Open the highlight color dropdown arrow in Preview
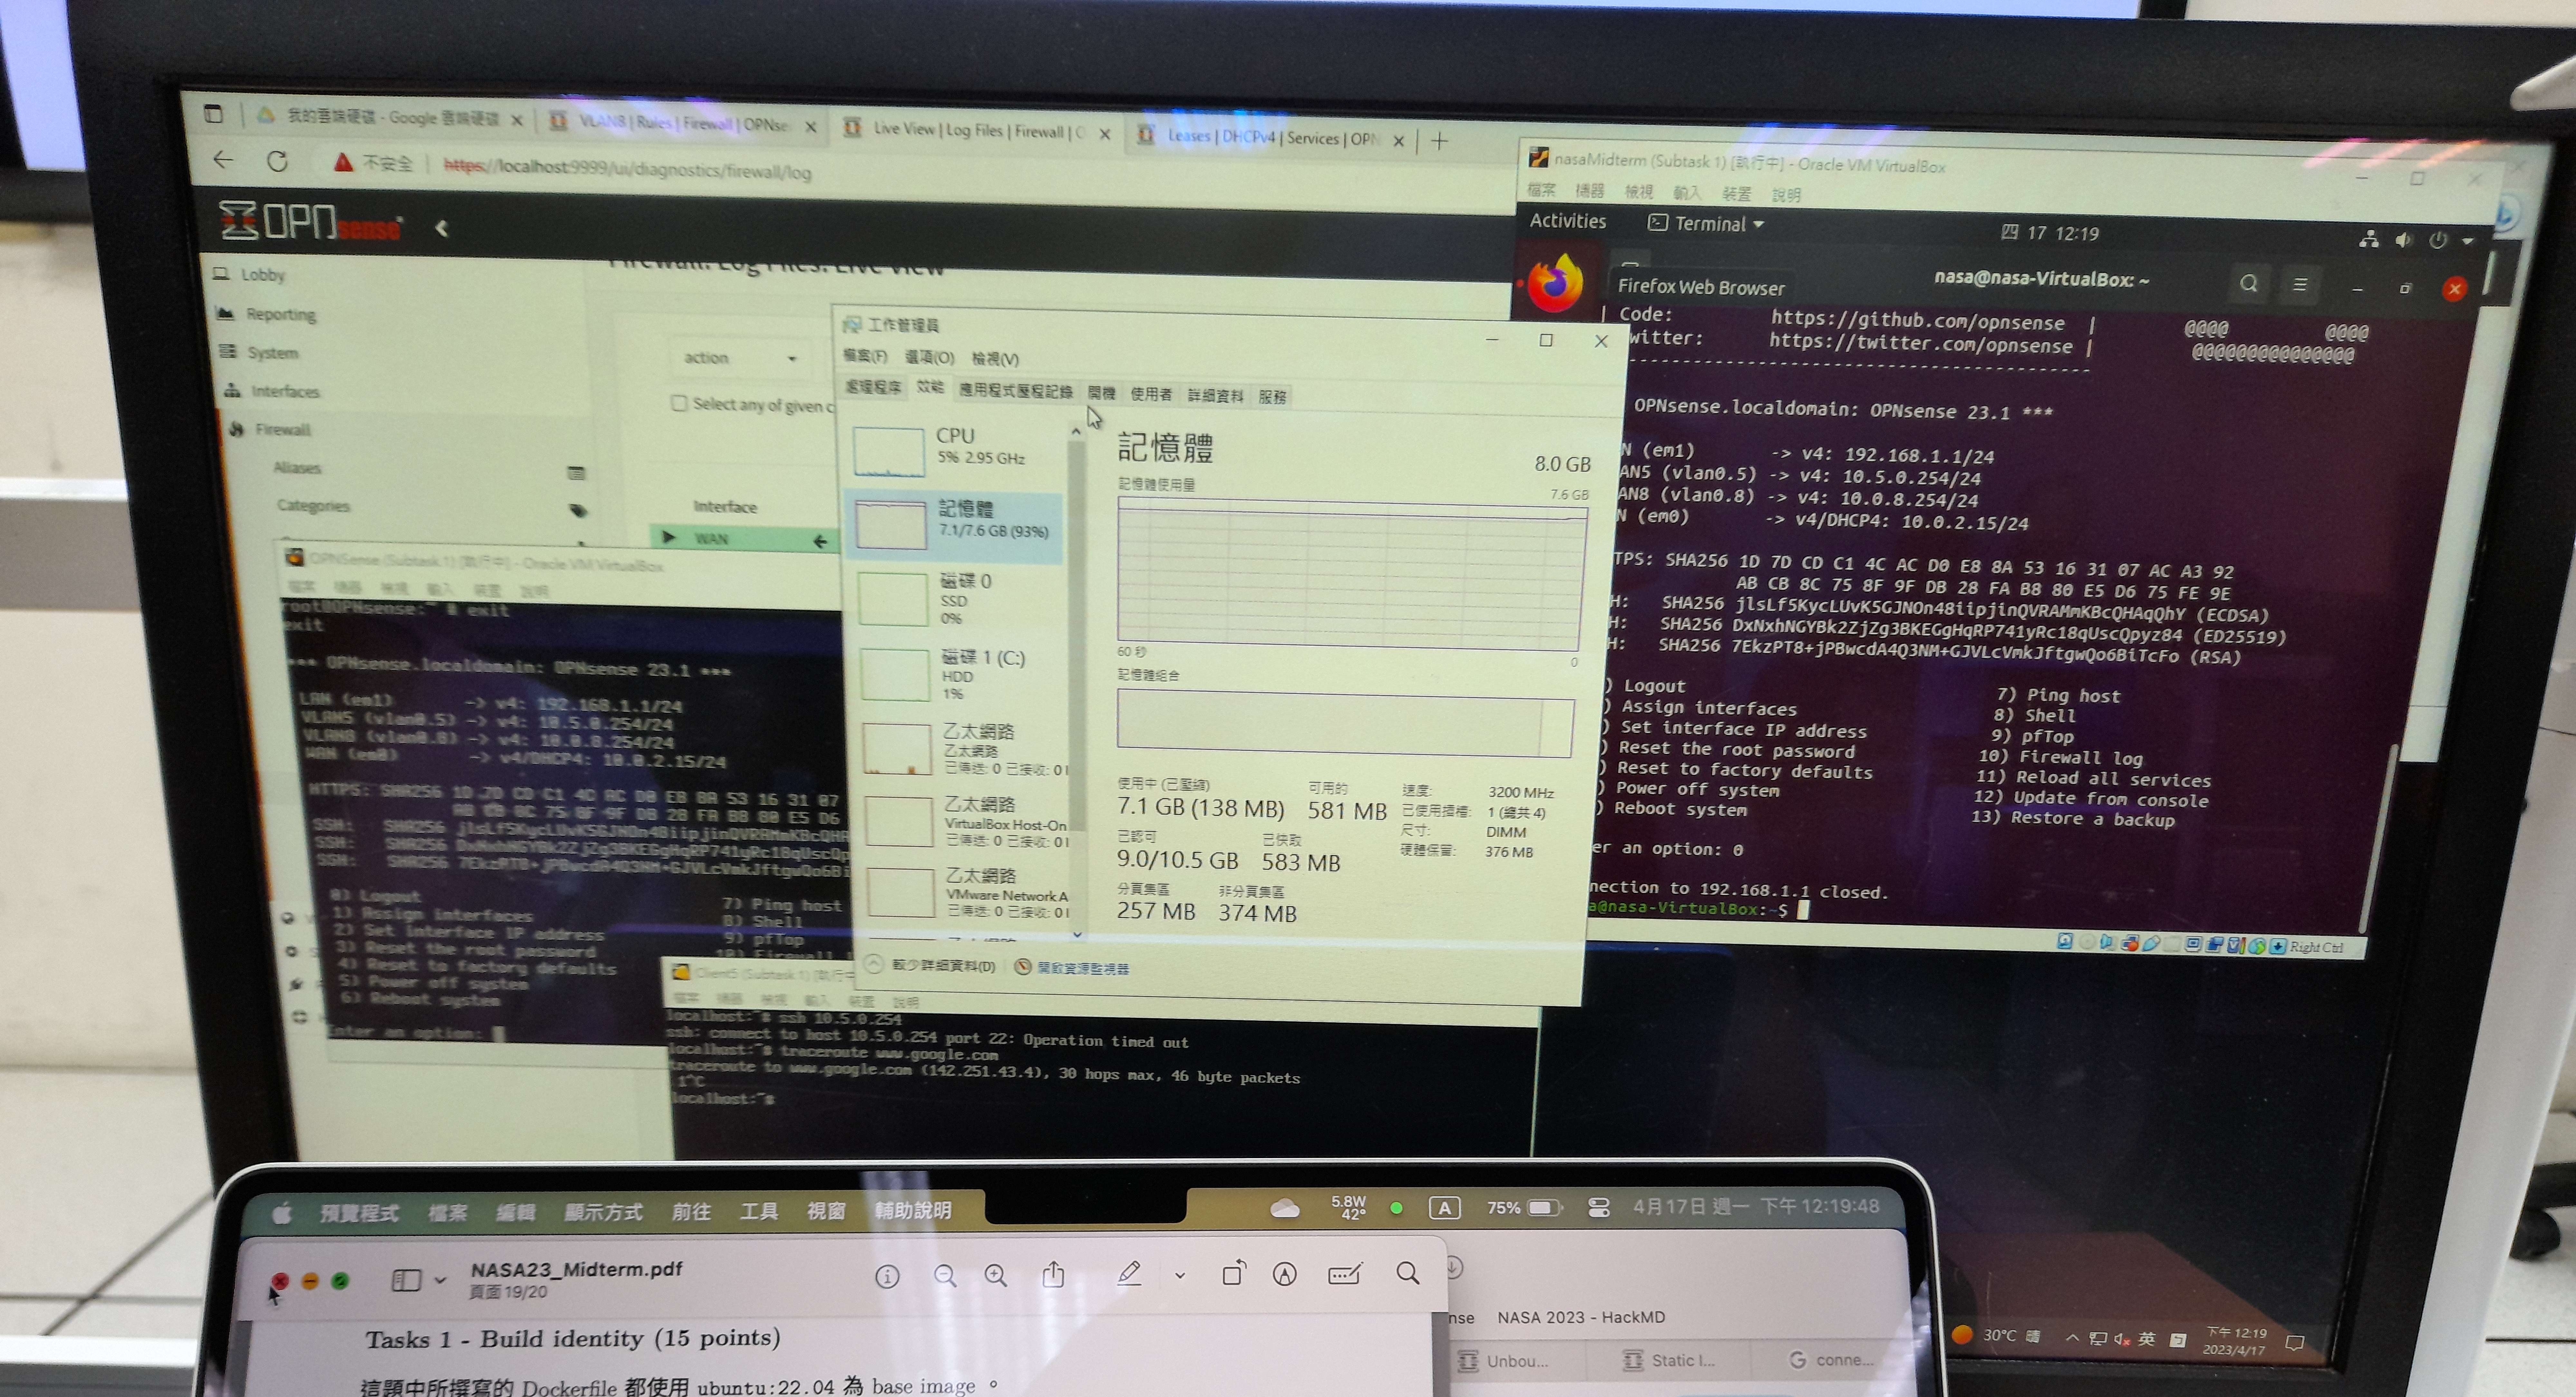Screen dimensions: 2576x1397 pyautogui.click(x=1180, y=1276)
